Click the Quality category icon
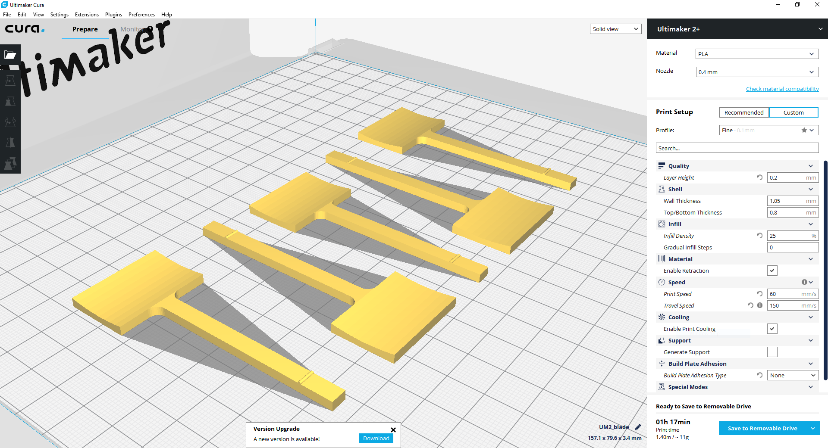The height and width of the screenshot is (448, 828). tap(662, 166)
